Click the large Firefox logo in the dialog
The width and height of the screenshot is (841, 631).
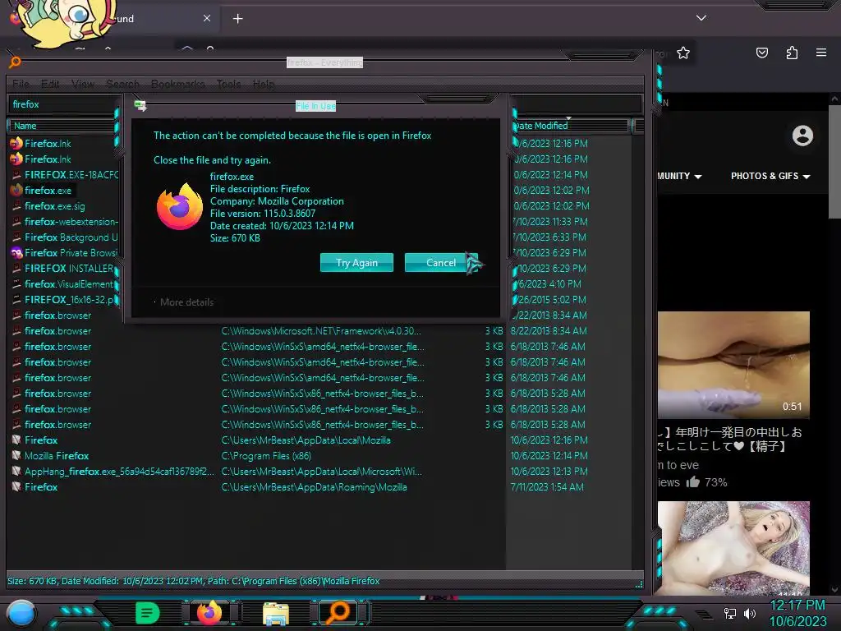(180, 207)
